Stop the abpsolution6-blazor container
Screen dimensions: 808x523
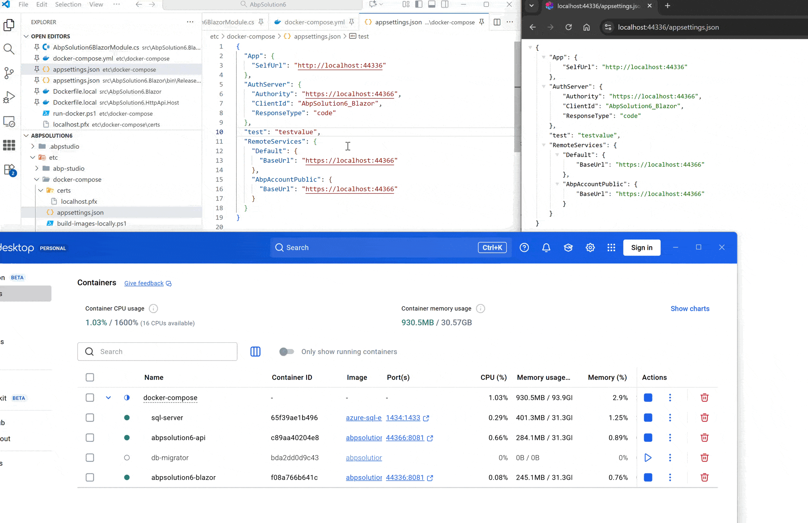click(x=648, y=477)
